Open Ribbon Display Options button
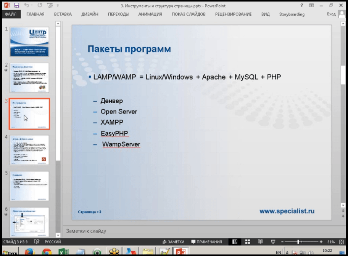This screenshot has height=256, width=348. [x=311, y=5]
